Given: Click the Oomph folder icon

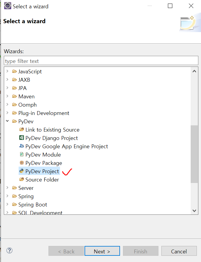Looking at the screenshot, I should pos(14,105).
